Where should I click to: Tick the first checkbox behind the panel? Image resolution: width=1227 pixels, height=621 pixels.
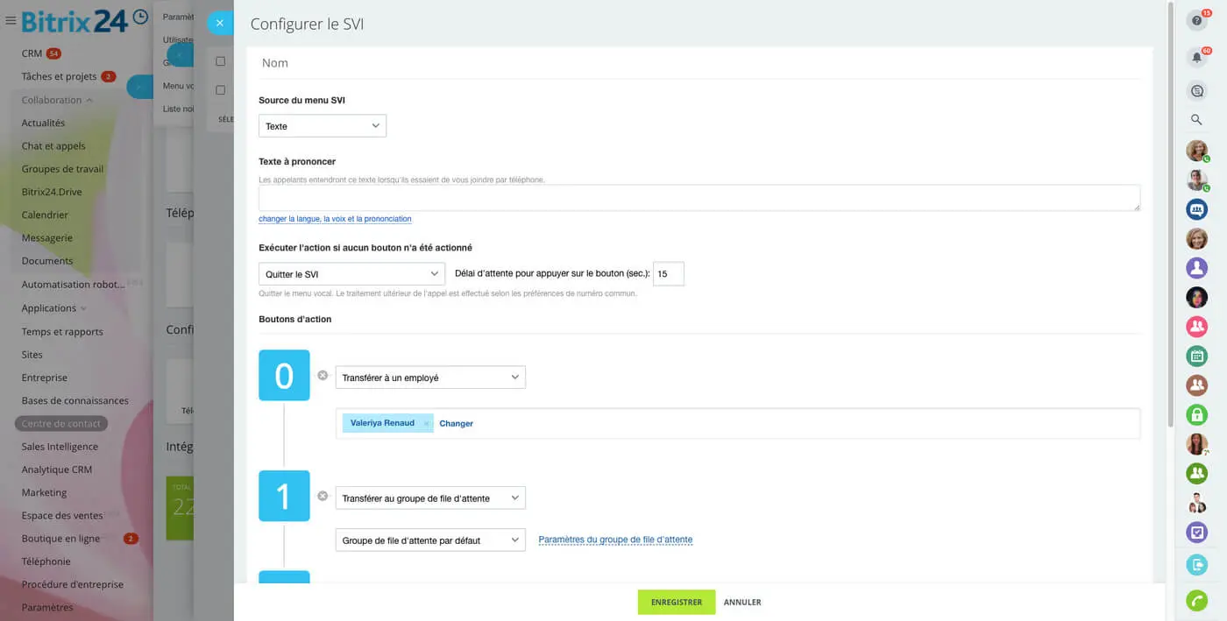220,61
